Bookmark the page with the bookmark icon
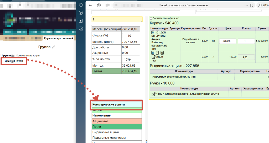 [x=251, y=5]
